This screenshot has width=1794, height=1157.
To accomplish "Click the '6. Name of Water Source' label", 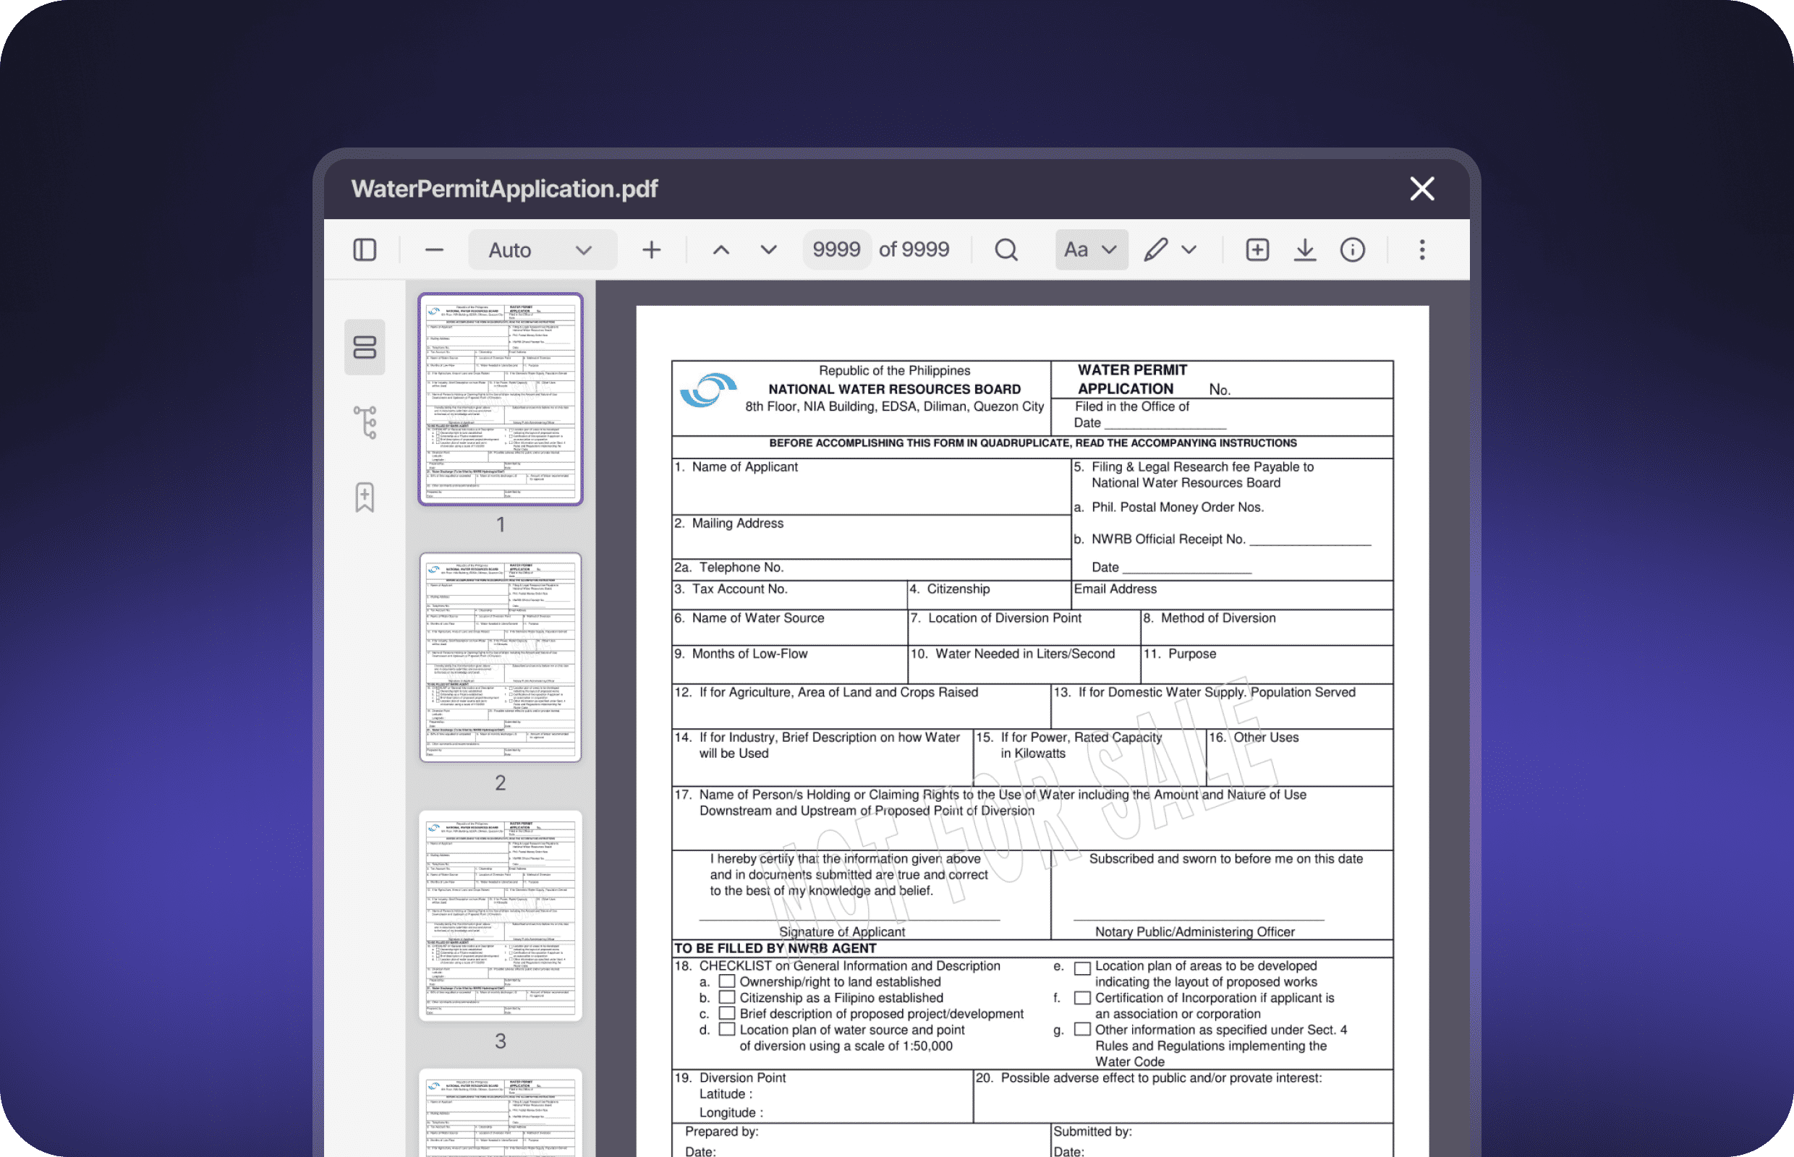I will pos(749,618).
